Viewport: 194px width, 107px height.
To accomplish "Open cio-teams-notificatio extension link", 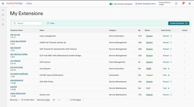I will point(19,74).
